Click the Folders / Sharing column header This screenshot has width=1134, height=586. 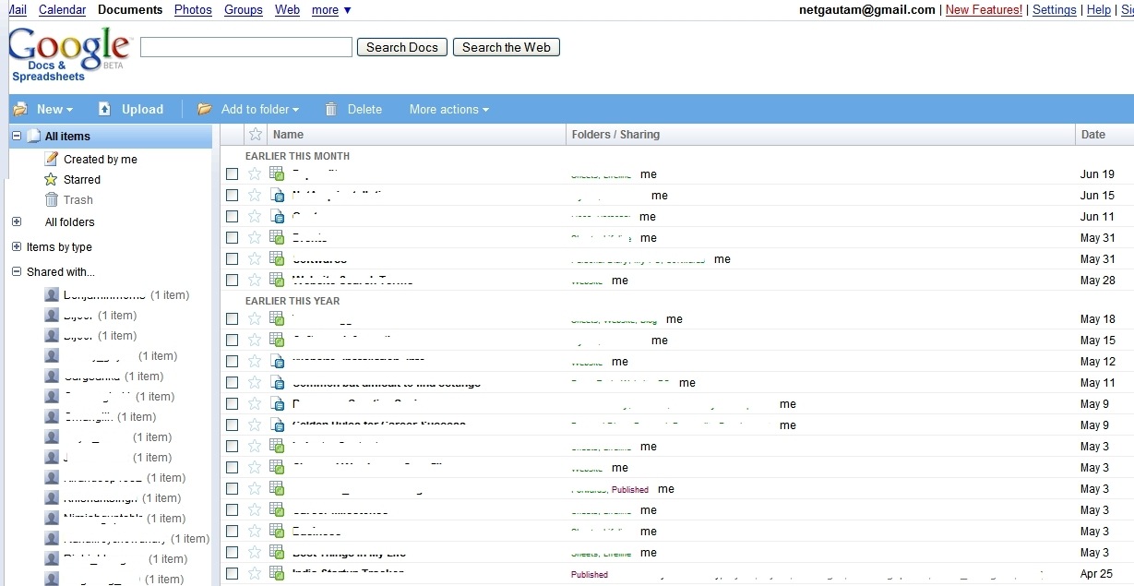(x=615, y=135)
